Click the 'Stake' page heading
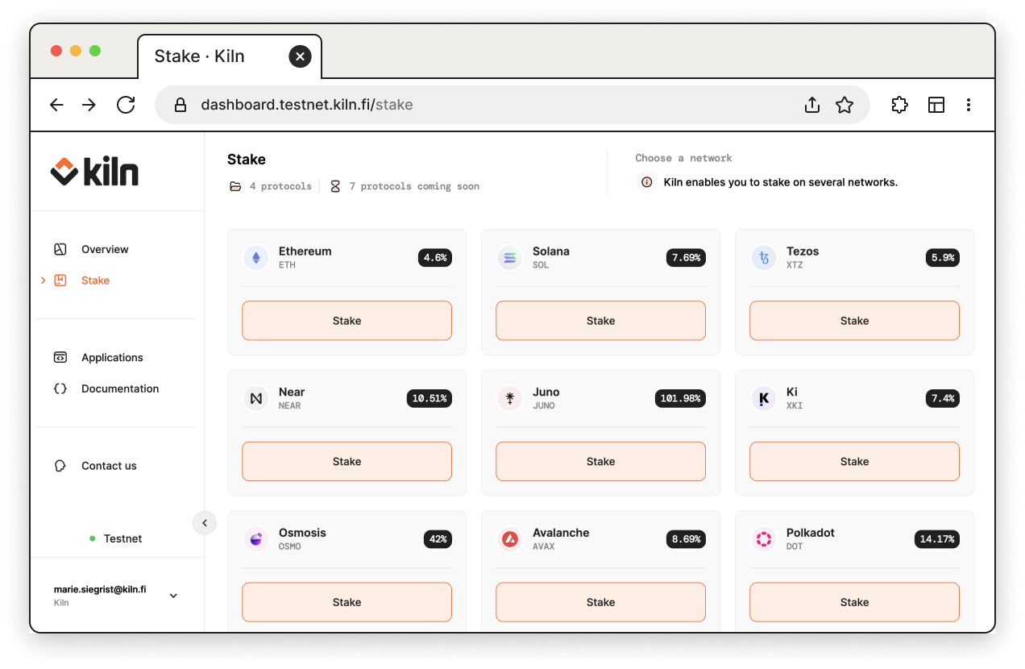The image size is (1025, 669). 247,160
